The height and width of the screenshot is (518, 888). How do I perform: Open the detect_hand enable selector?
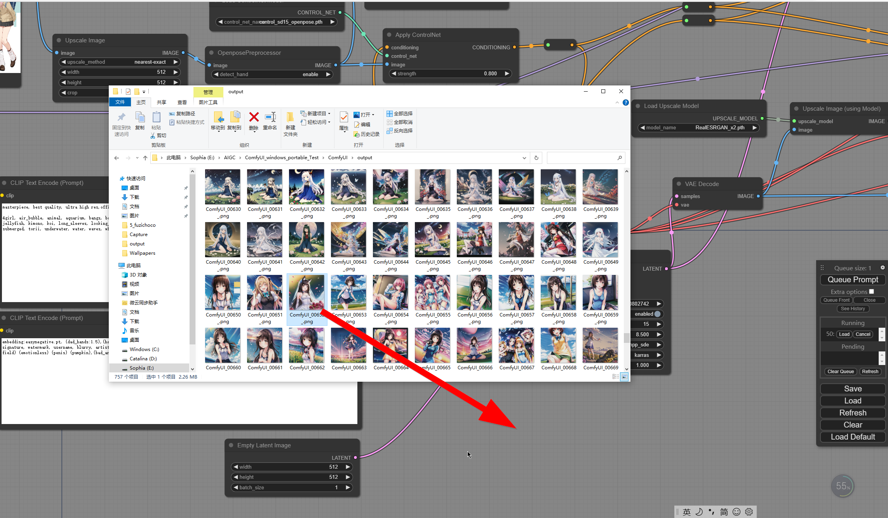point(272,75)
